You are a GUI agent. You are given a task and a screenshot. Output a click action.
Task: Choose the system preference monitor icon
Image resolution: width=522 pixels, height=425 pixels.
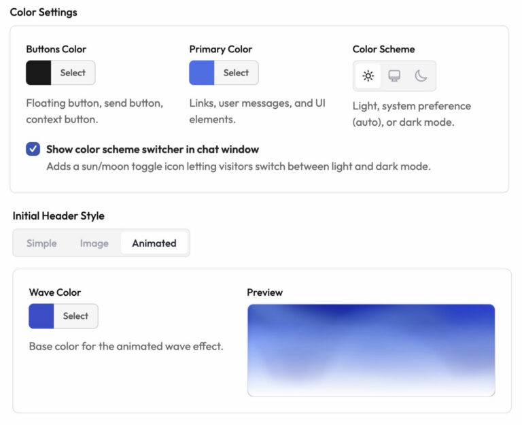pos(394,75)
